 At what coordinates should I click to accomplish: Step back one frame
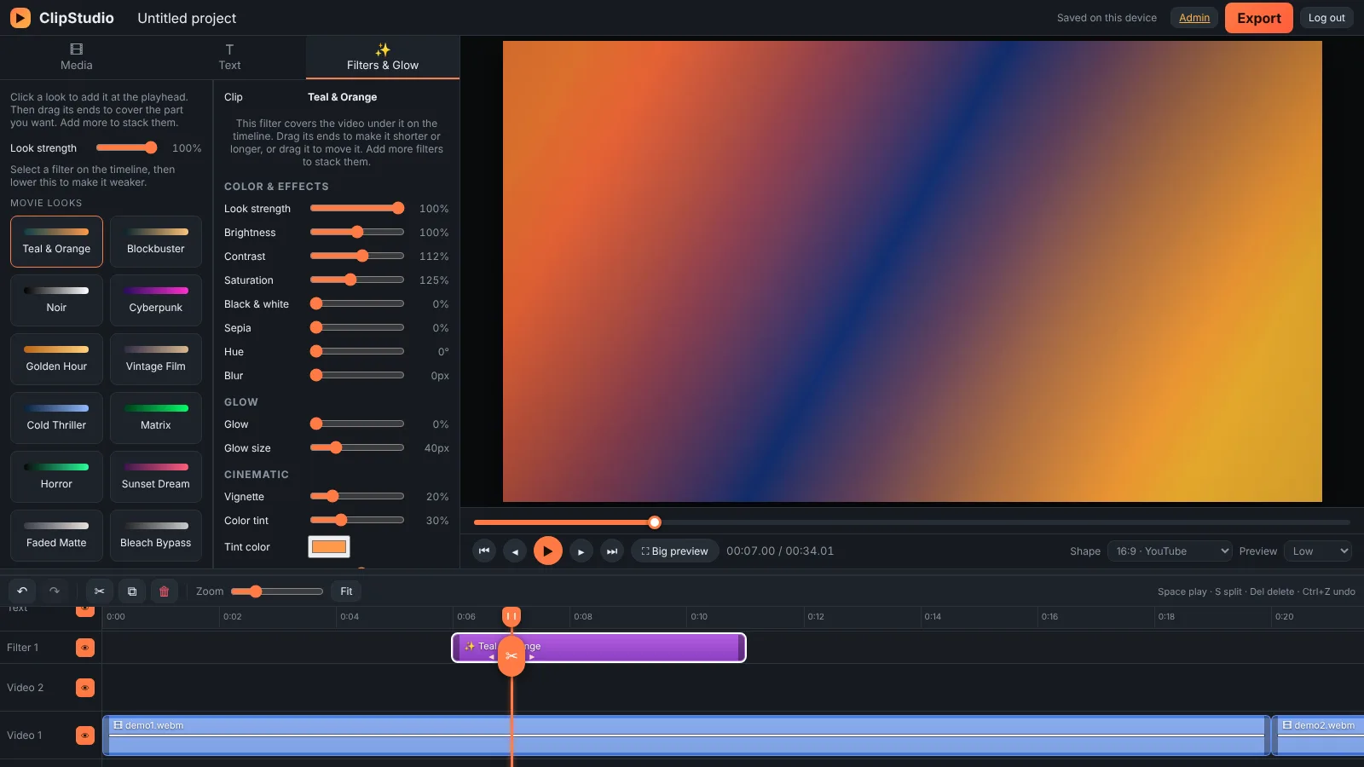515,551
